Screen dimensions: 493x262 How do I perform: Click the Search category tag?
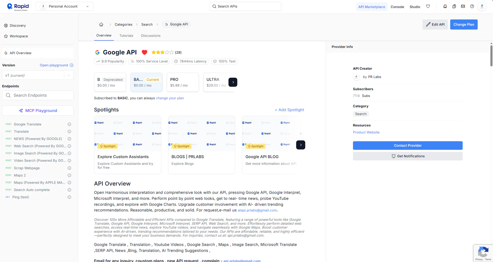click(361, 114)
